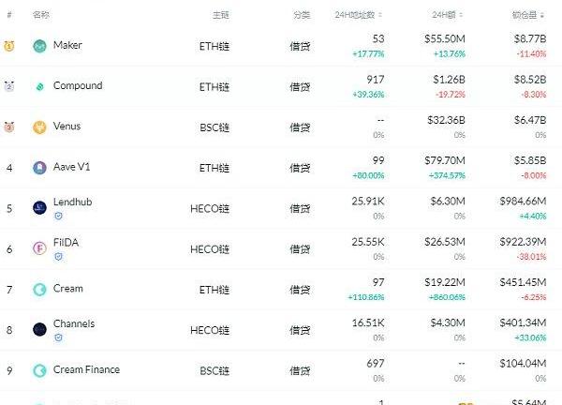Click the category column header
Screen dimensions: 562x405
point(302,15)
